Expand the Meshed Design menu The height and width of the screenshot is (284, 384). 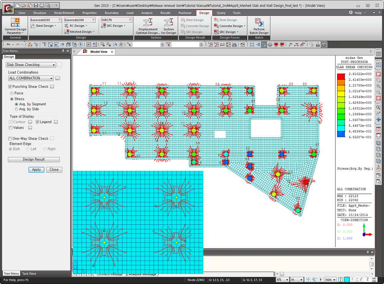[x=79, y=32]
